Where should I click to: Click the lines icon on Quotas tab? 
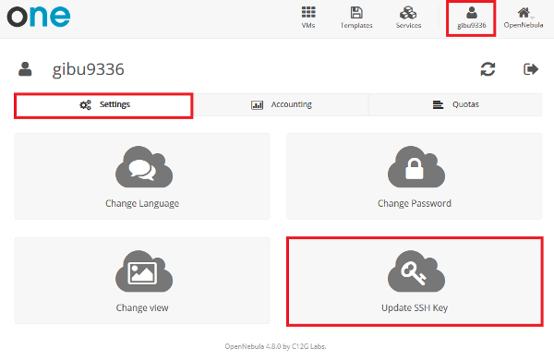click(x=438, y=104)
